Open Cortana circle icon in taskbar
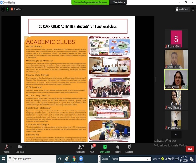This screenshot has height=163, width=196. [60, 159]
